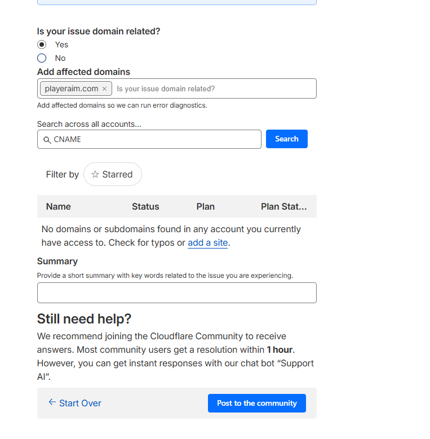
Task: Sort by the Status column header
Action: (x=145, y=206)
